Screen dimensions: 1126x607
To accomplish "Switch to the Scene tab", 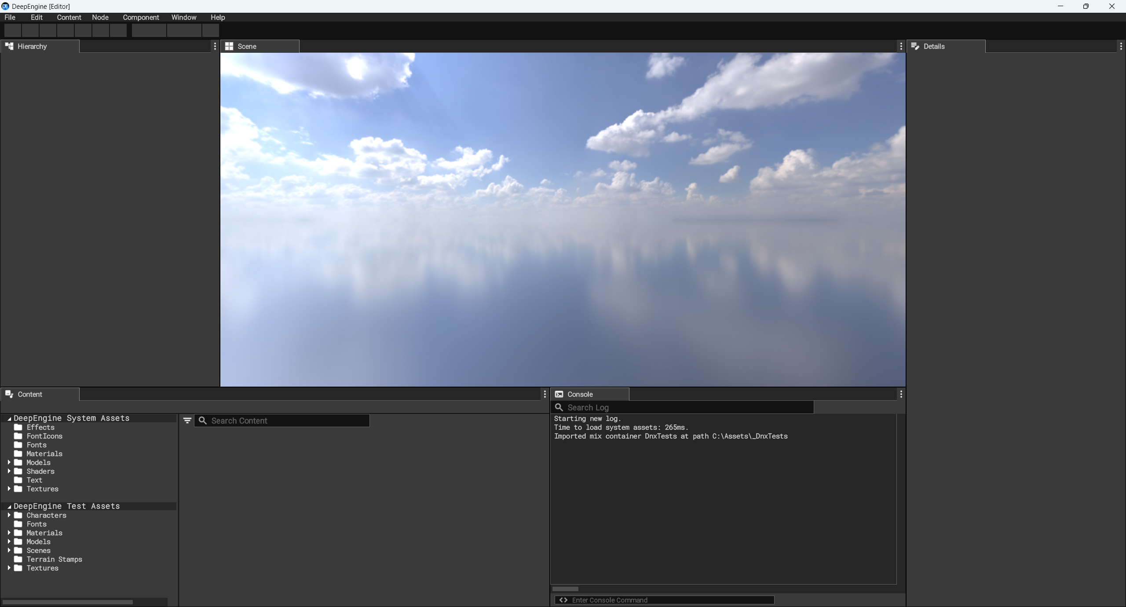I will pos(260,46).
